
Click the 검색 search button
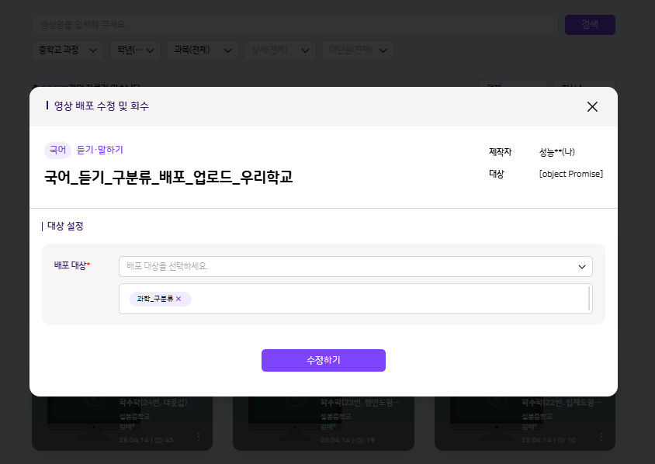click(589, 25)
